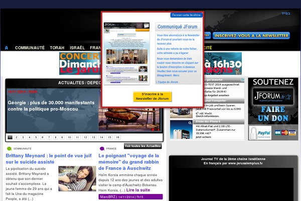301x201 pixels.
Task: Click the 'Communiqué JForum' heading
Action: 178,27
